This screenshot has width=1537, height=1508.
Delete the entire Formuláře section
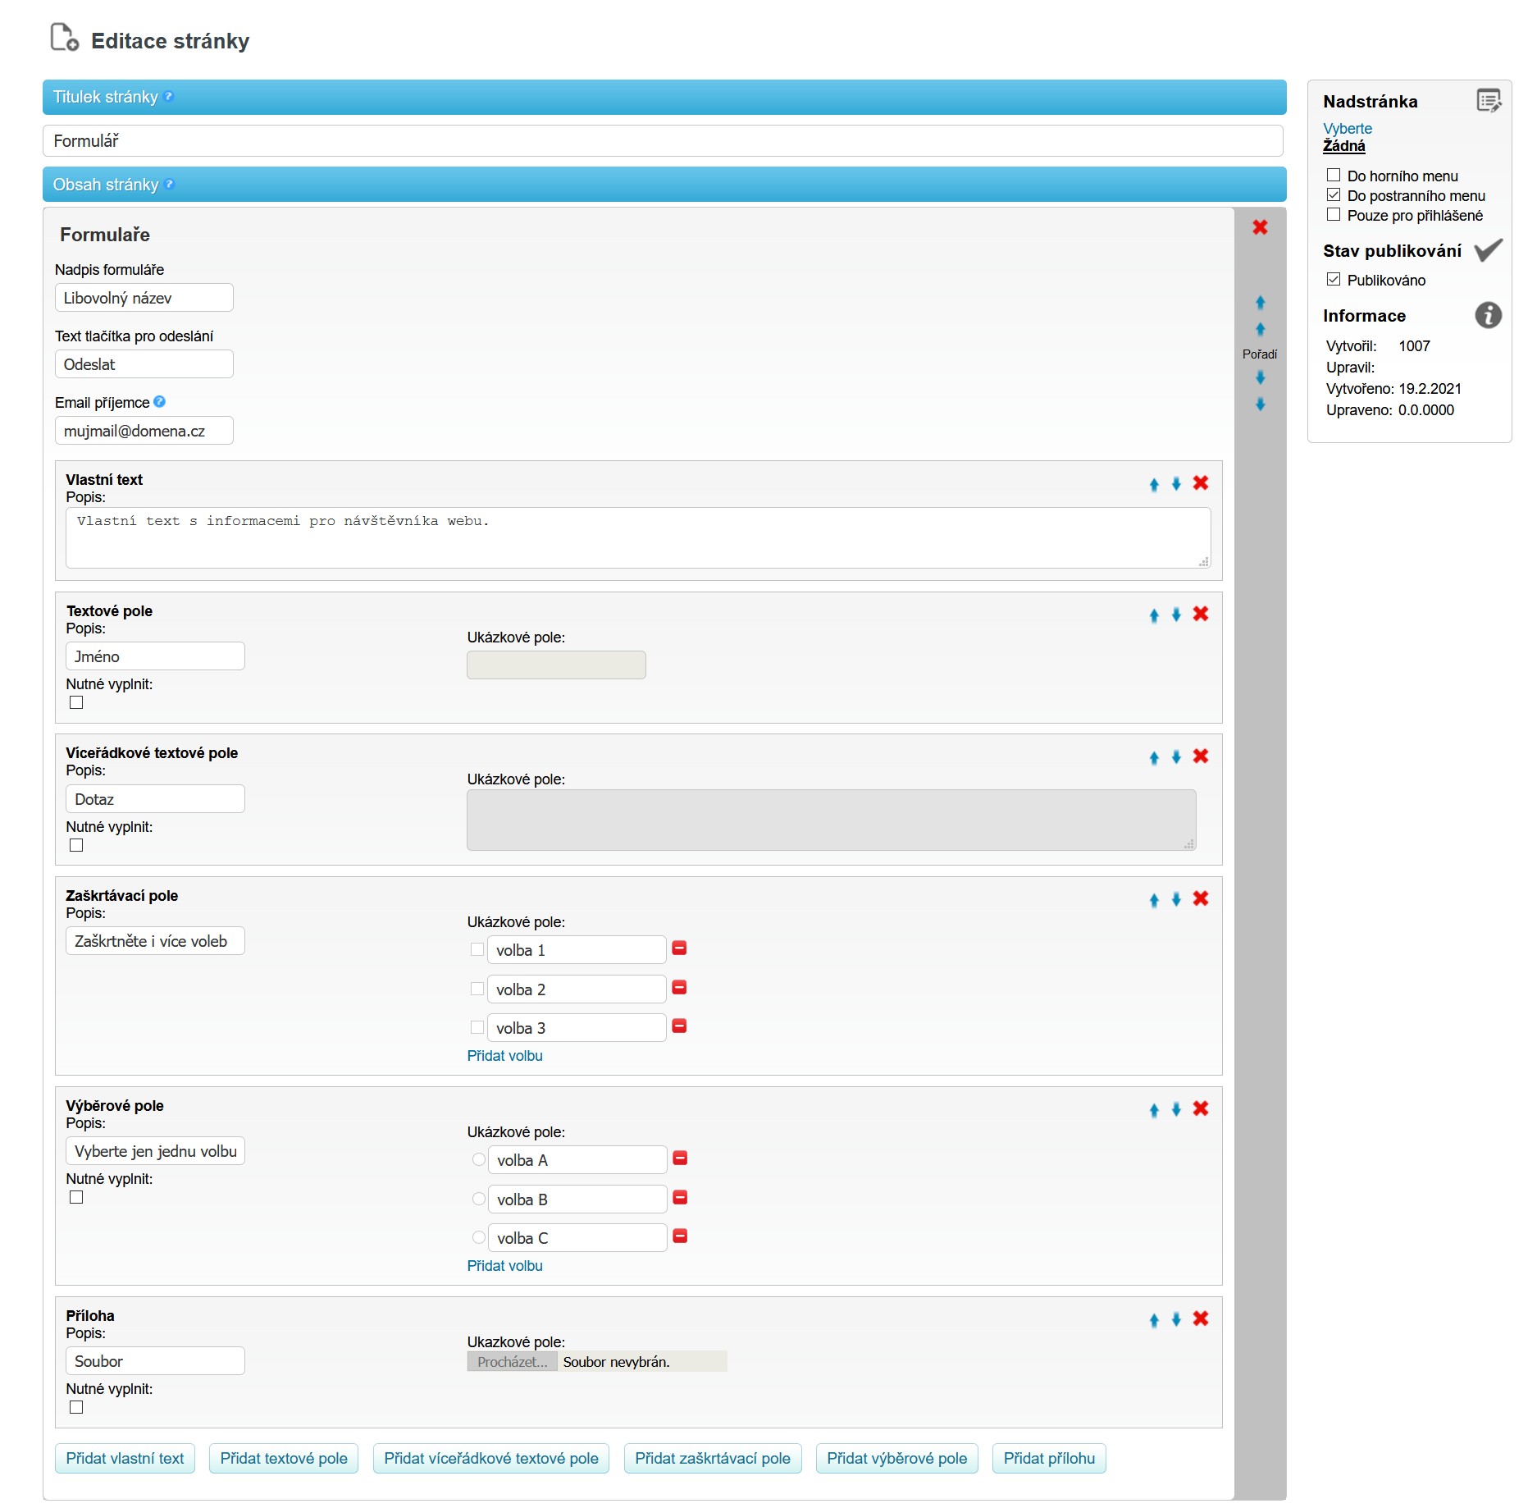pyautogui.click(x=1260, y=227)
